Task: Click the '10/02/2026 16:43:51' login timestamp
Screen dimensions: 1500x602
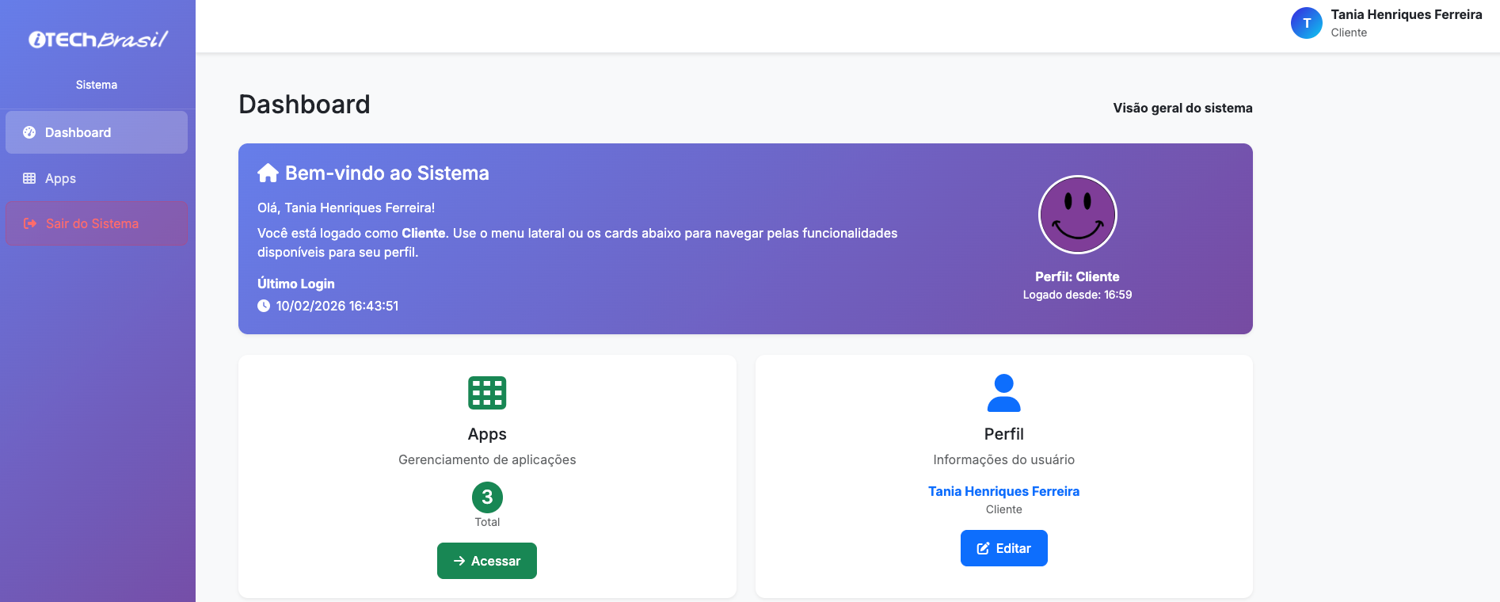Action: pos(337,306)
